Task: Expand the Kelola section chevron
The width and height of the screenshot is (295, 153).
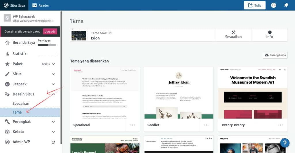Action: point(53,132)
